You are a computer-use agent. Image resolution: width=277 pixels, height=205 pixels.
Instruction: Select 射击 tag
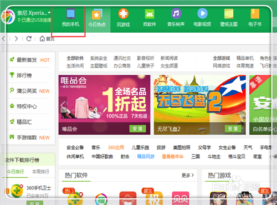pos(125,157)
